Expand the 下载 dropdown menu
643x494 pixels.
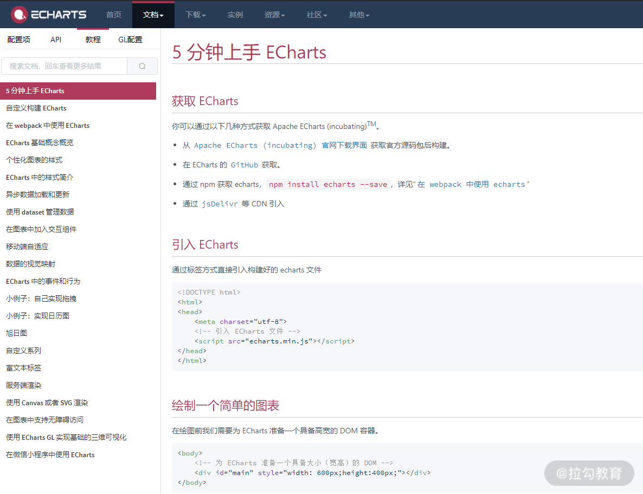[x=195, y=15]
